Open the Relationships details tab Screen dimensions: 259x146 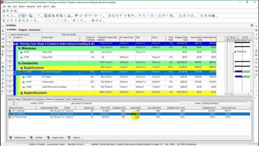click(77, 99)
